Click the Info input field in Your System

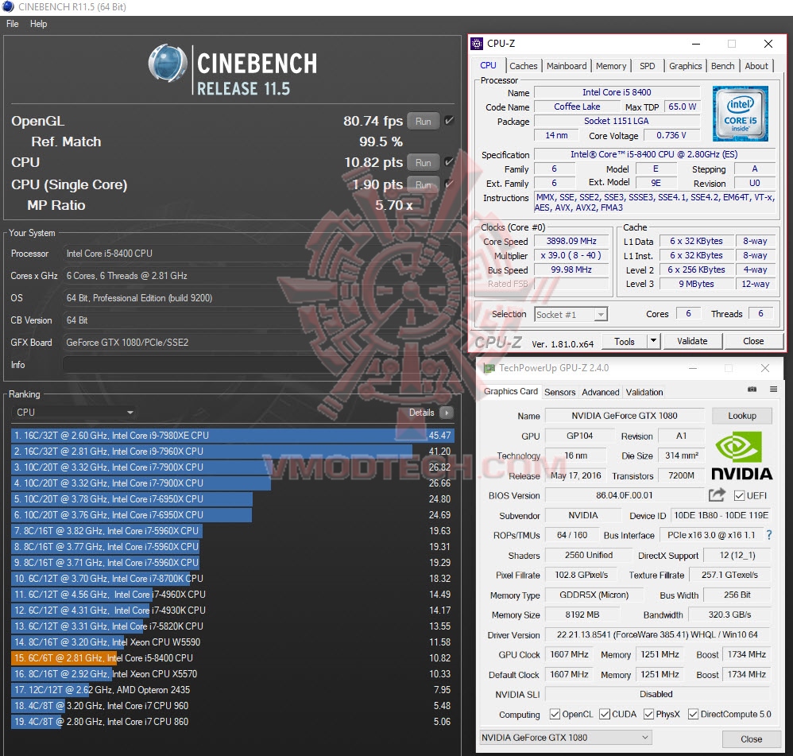pos(260,365)
